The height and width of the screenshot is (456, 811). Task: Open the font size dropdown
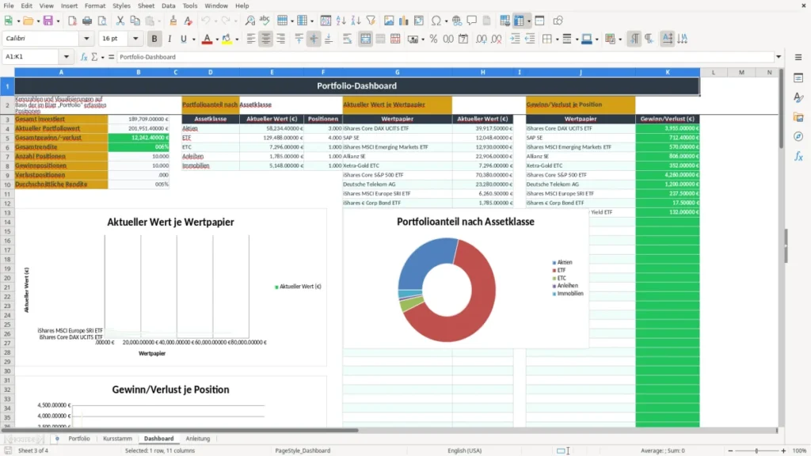(135, 38)
